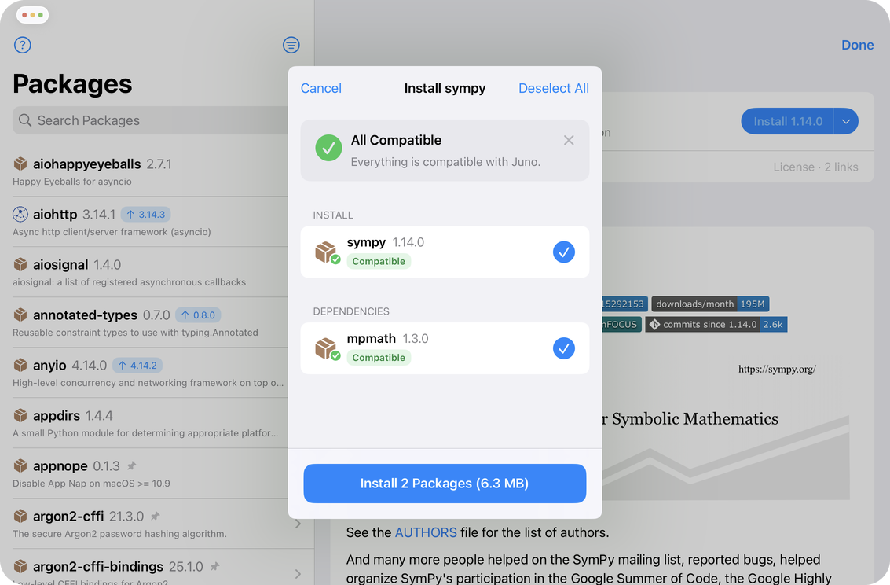Click the Install 1.14.0 button

(x=787, y=121)
